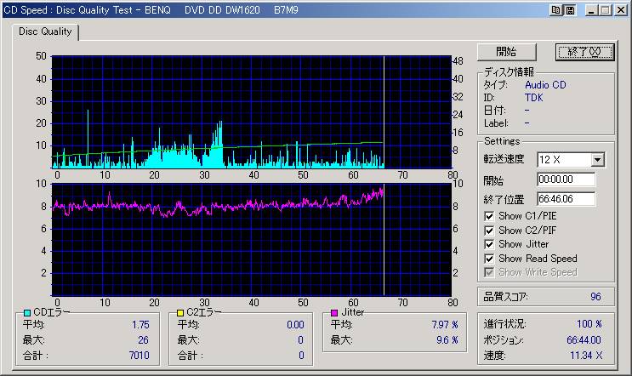
Task: Click the yellow C2 error color swatch
Action: tap(180, 313)
